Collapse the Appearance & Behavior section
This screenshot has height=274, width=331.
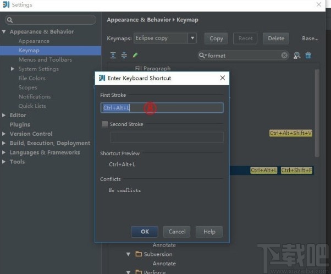coord(4,32)
